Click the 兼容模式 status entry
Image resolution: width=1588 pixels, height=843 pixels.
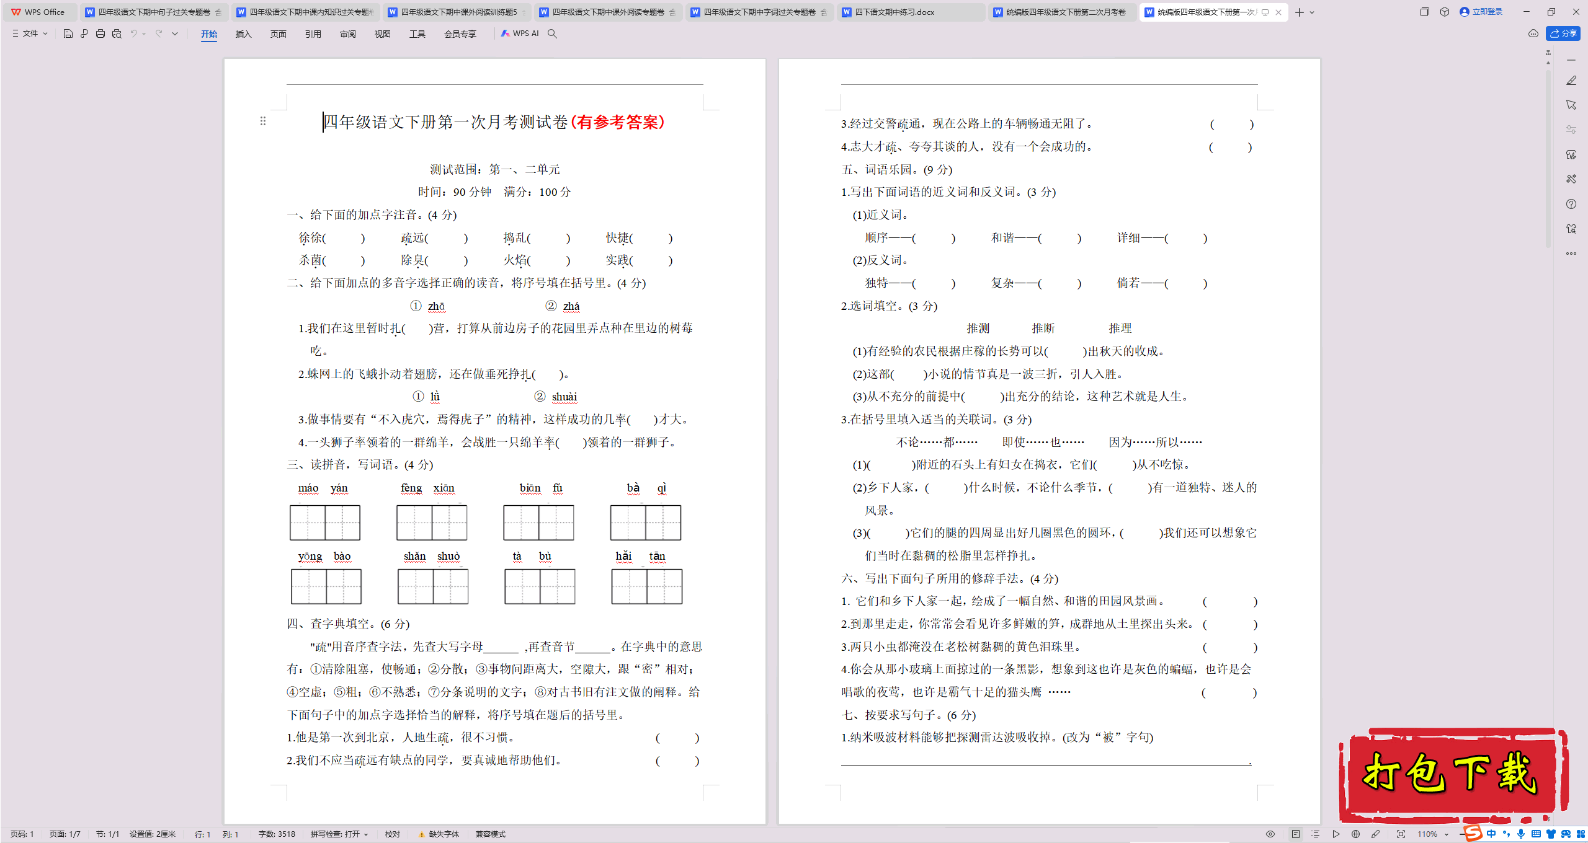point(491,834)
